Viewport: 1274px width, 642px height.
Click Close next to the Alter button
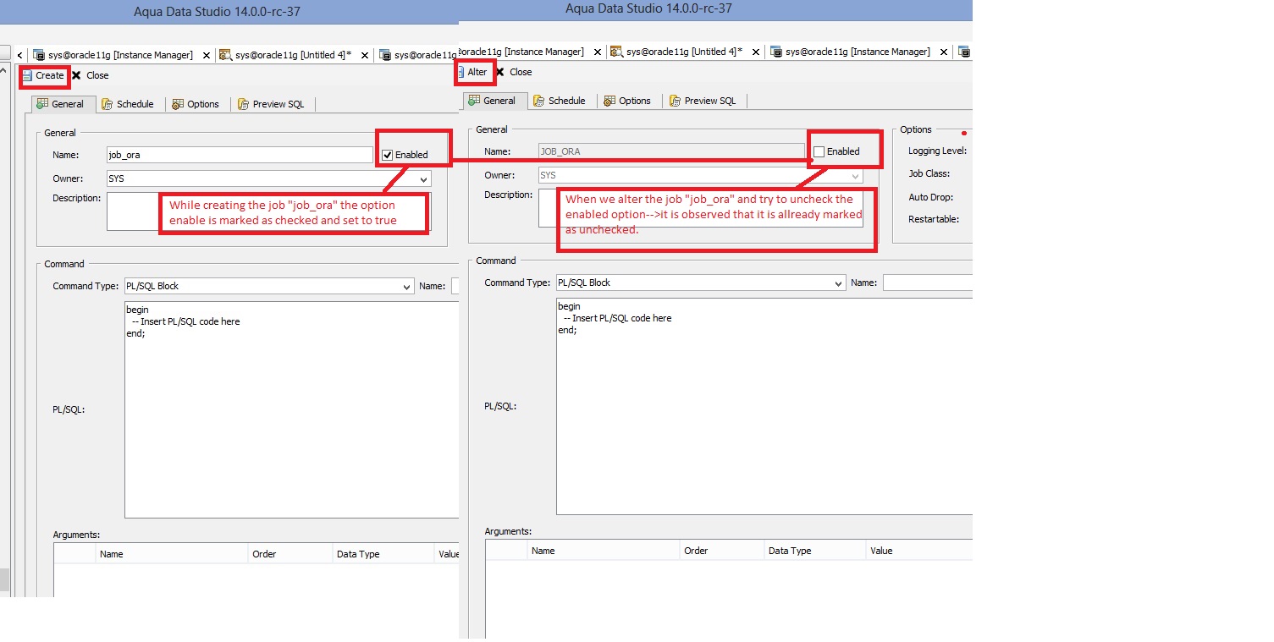click(514, 72)
